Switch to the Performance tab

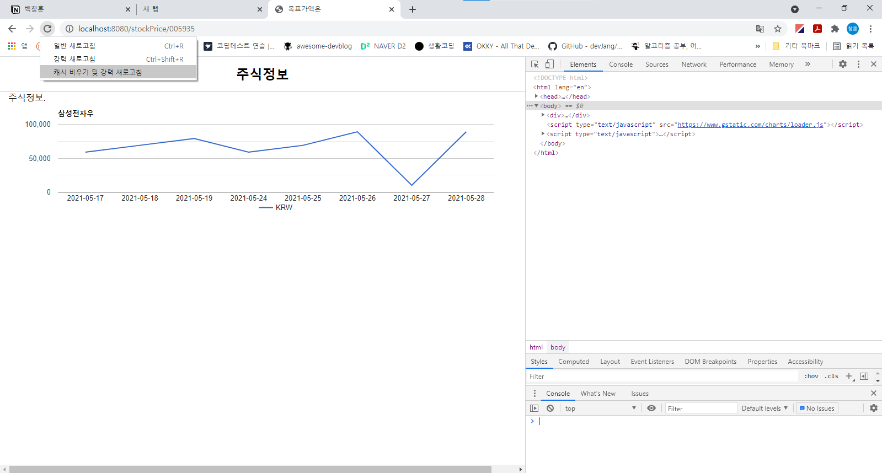click(x=737, y=64)
